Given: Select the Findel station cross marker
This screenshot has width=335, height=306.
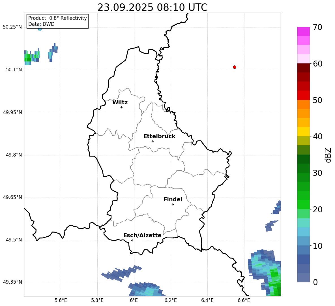Looking at the screenshot, I should coord(173,204).
